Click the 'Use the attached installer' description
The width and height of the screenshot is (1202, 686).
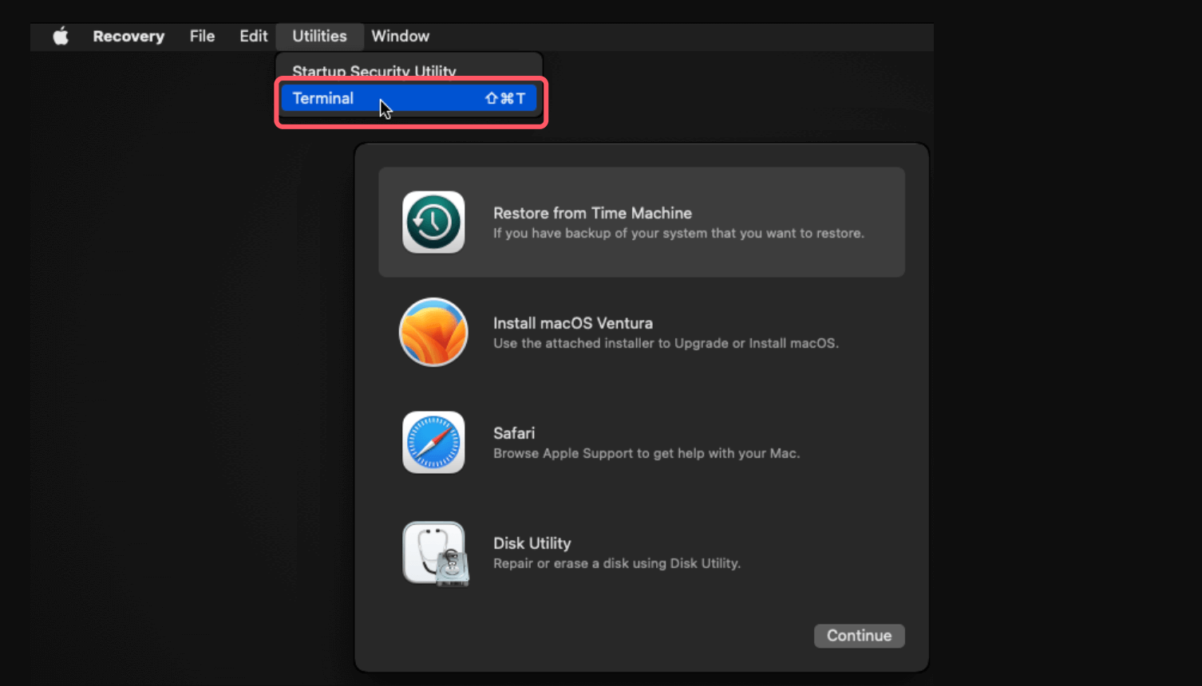pos(666,343)
